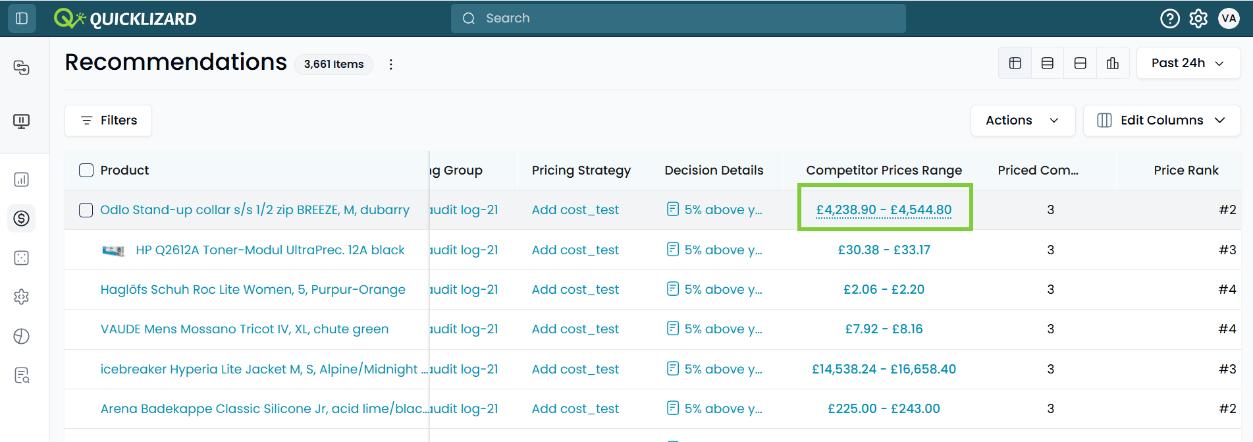Image resolution: width=1253 pixels, height=442 pixels.
Task: Open Odlo Stand-up collar product link
Action: coord(255,210)
